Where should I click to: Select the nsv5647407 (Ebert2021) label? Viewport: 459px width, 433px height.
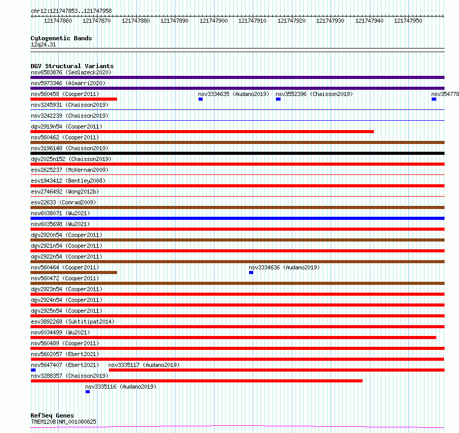(x=65, y=365)
